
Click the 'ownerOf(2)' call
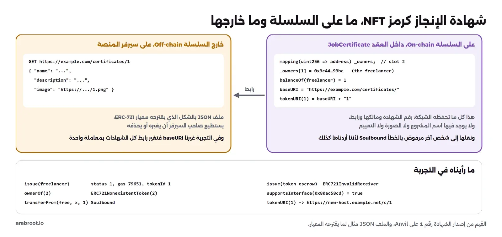click(38, 193)
